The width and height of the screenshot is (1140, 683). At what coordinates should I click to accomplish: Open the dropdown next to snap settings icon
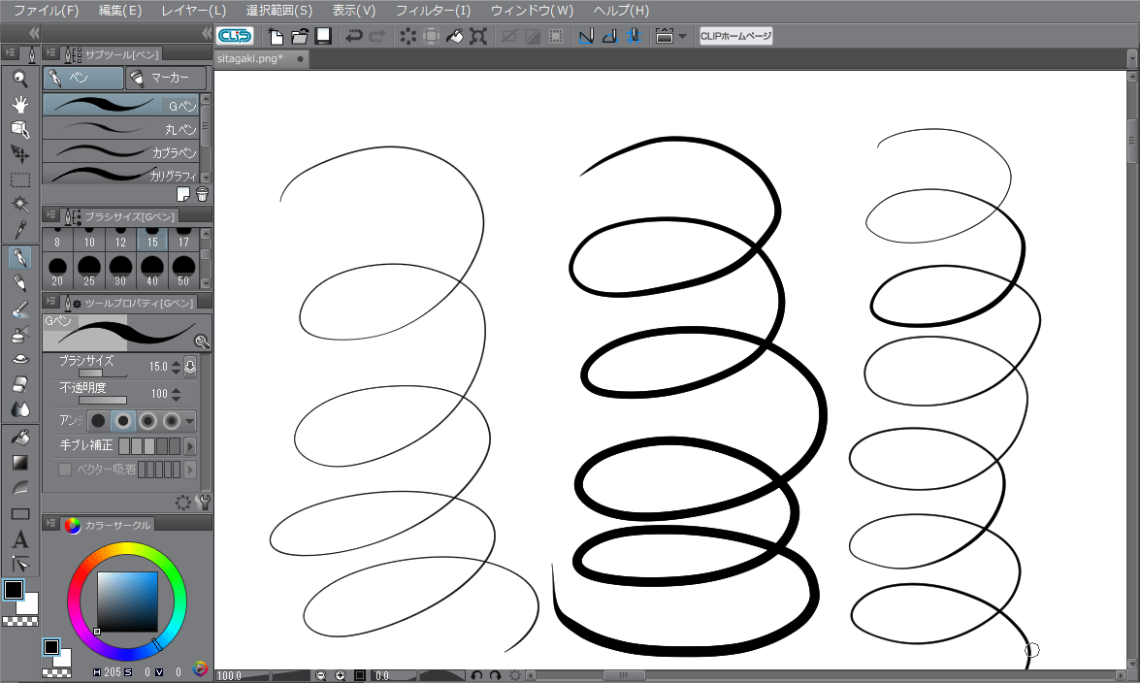pos(682,36)
